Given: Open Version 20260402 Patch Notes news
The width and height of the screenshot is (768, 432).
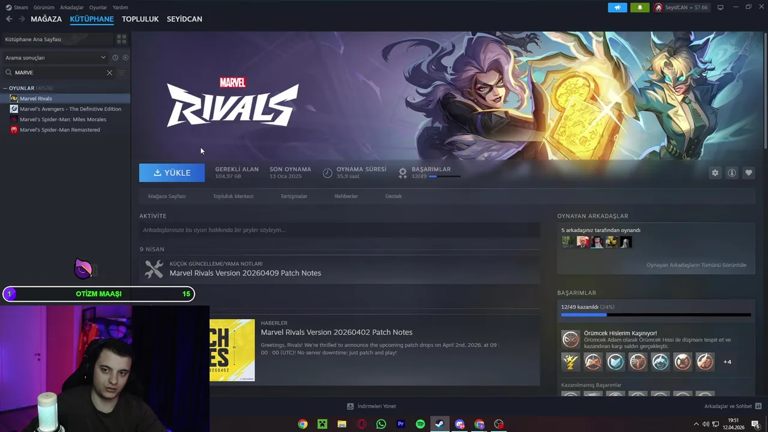Looking at the screenshot, I should 337,332.
